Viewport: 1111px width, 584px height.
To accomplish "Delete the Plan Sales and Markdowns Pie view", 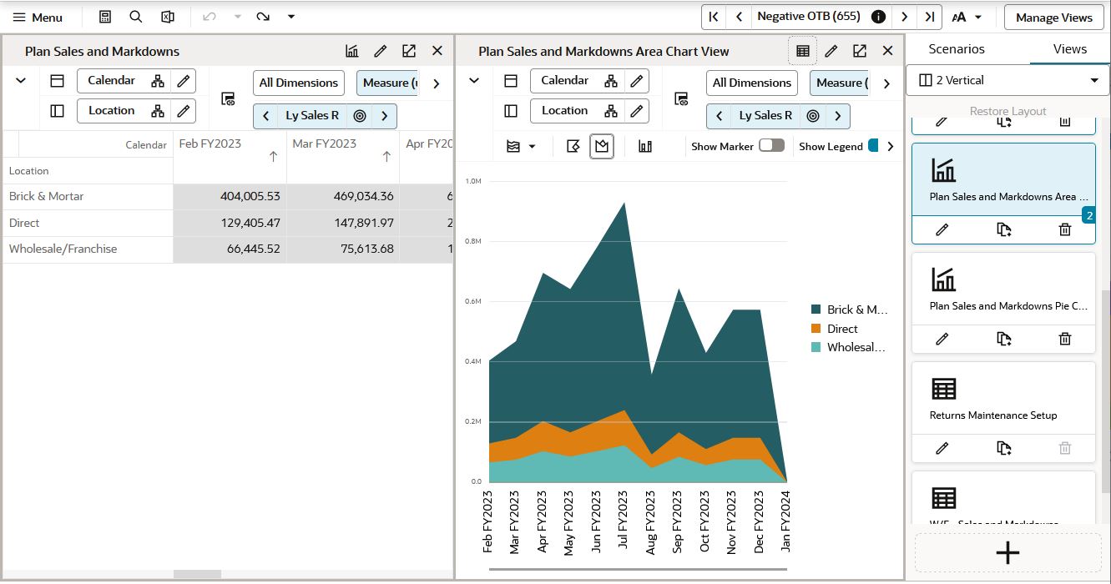I will point(1065,339).
